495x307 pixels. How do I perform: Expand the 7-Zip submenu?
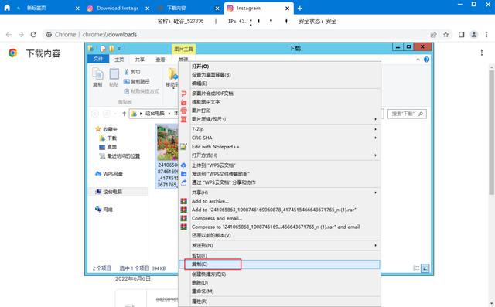[x=279, y=129]
